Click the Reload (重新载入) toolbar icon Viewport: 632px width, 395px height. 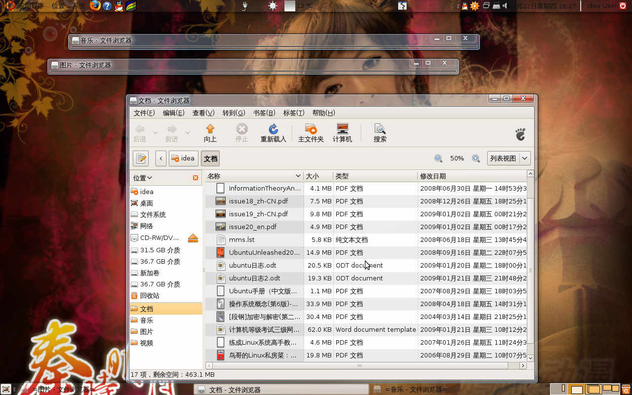(273, 129)
